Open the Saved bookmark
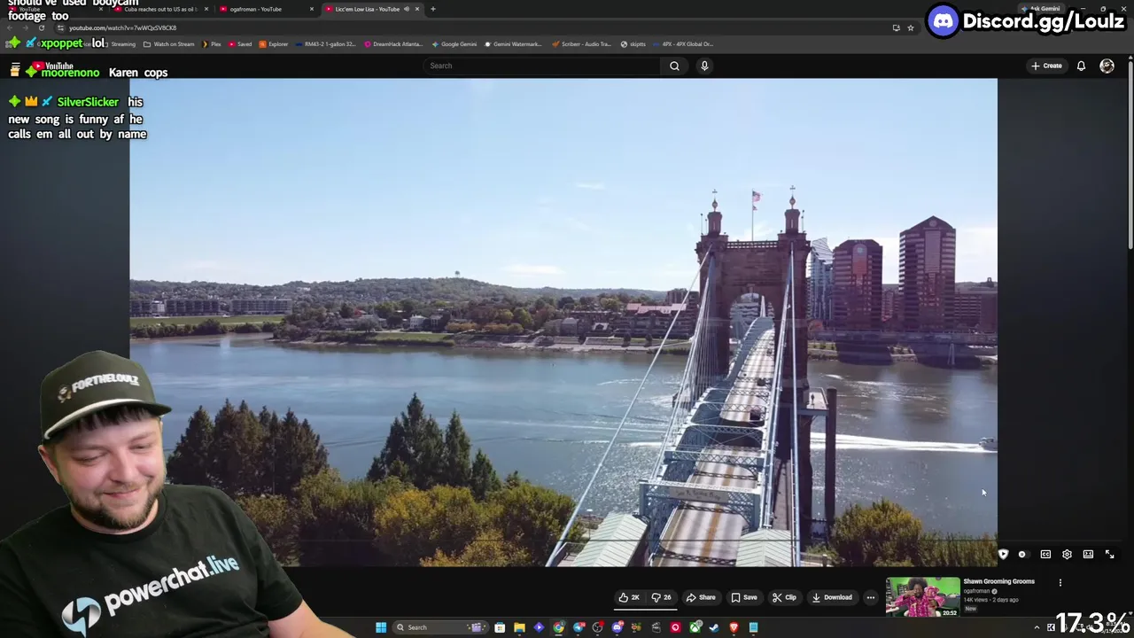 (240, 43)
